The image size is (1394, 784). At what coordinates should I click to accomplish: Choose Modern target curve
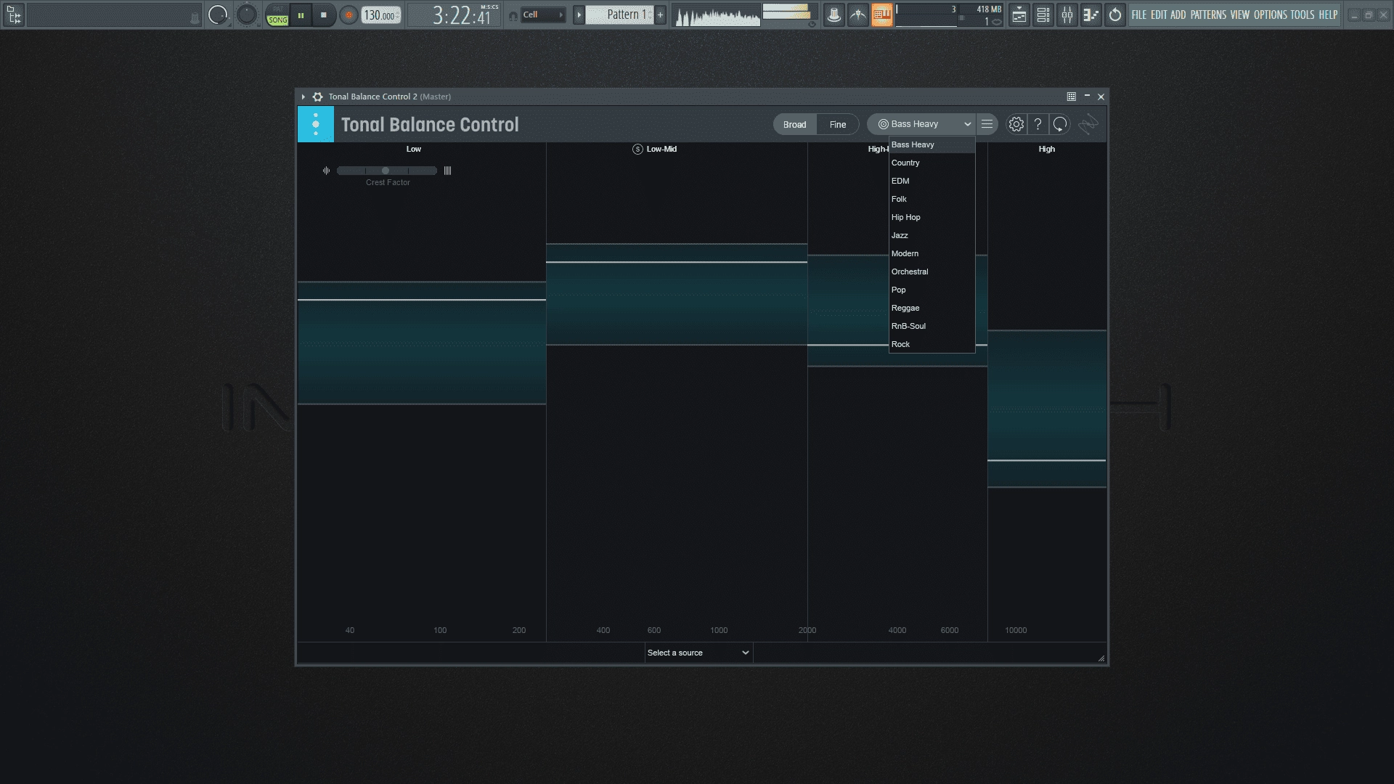pyautogui.click(x=932, y=253)
